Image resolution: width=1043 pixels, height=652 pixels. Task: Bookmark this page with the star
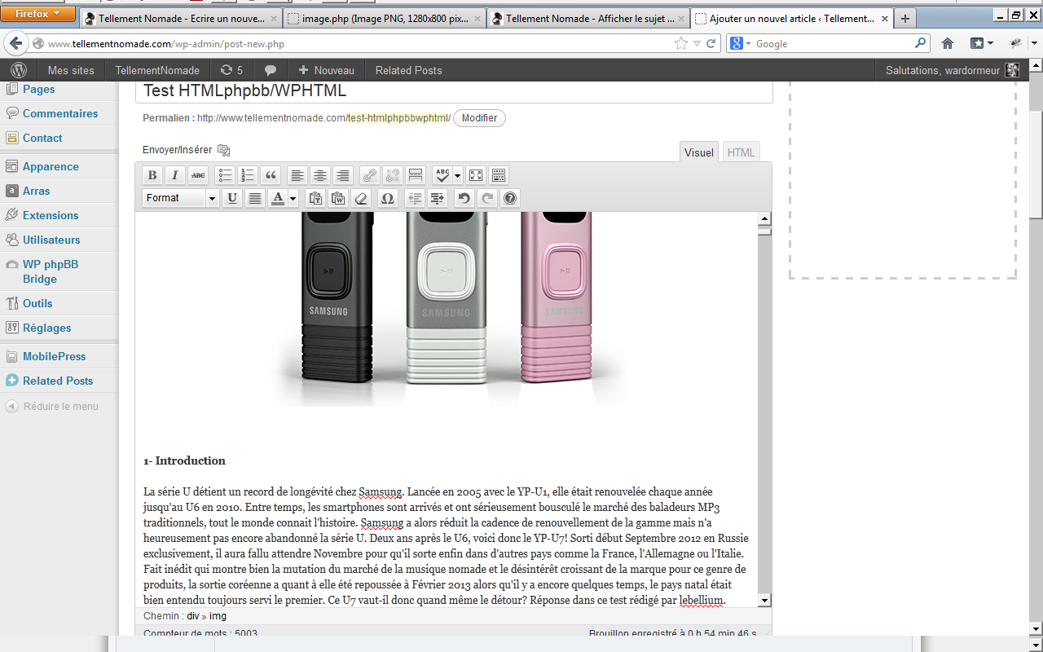click(681, 44)
